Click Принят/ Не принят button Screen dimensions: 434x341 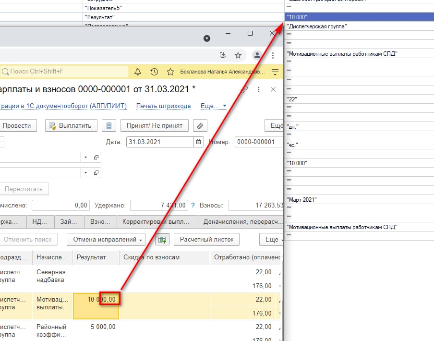coord(155,126)
